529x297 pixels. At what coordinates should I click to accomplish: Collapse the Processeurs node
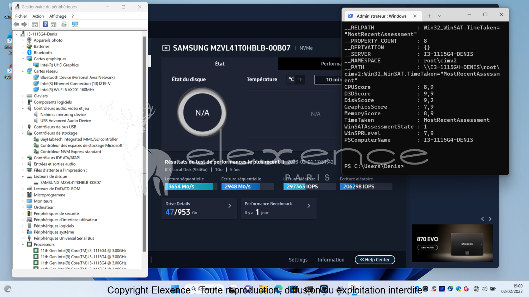23,245
